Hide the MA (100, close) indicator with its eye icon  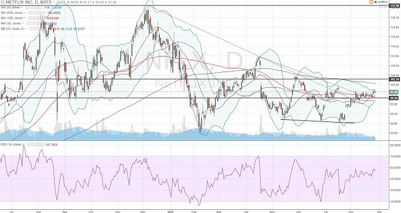[x=30, y=18]
